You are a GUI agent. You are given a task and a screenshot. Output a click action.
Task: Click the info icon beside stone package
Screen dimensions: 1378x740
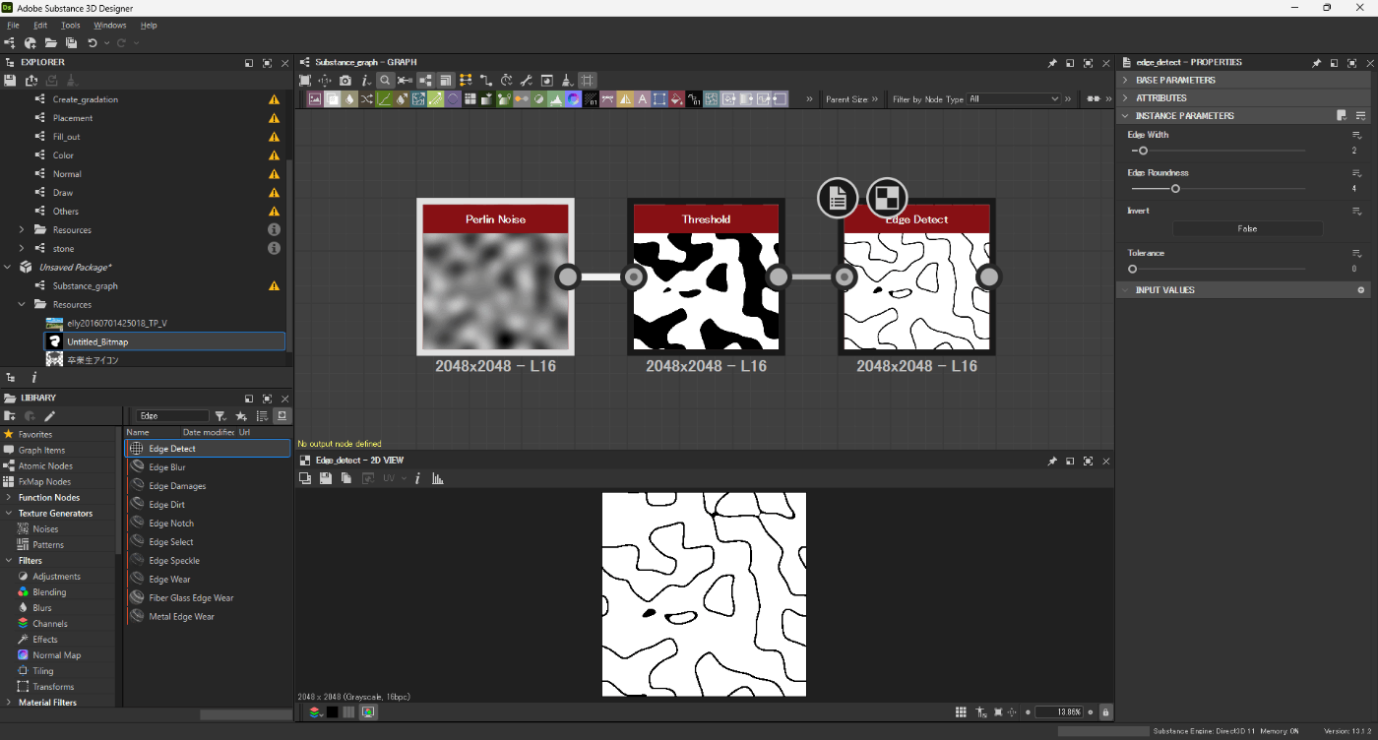pos(275,249)
